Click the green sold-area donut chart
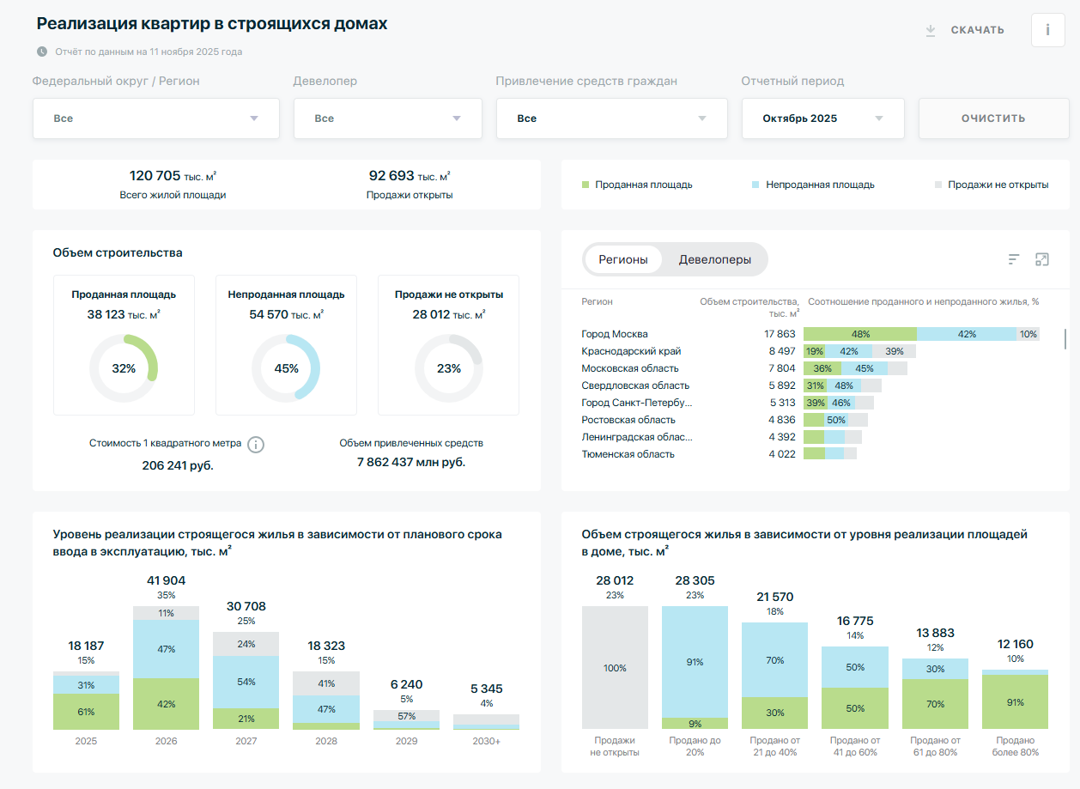 pos(124,368)
